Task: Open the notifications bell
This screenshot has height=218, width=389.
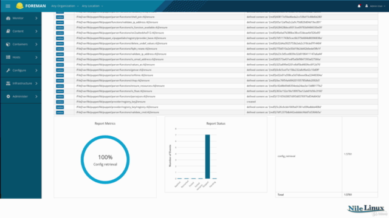Action: [359, 6]
